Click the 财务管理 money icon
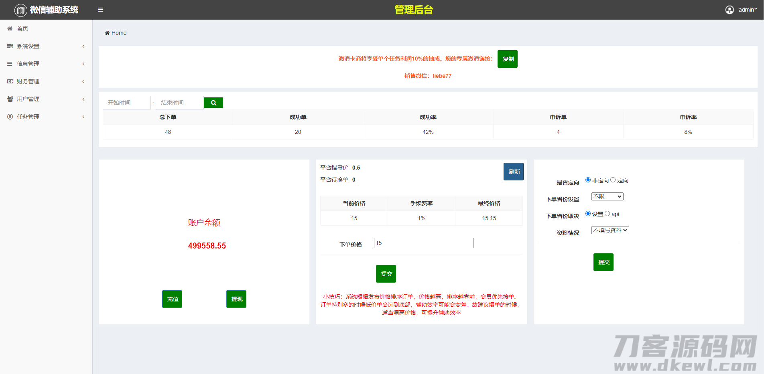 [x=10, y=81]
